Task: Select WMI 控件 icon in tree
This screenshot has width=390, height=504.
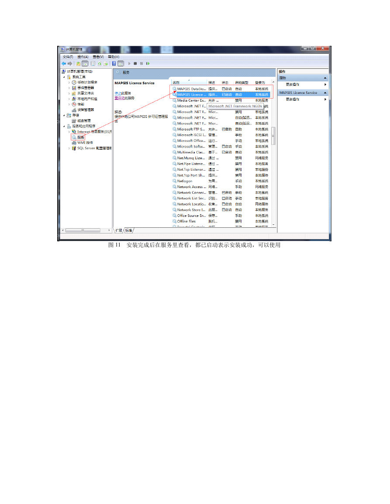Action: [x=74, y=142]
